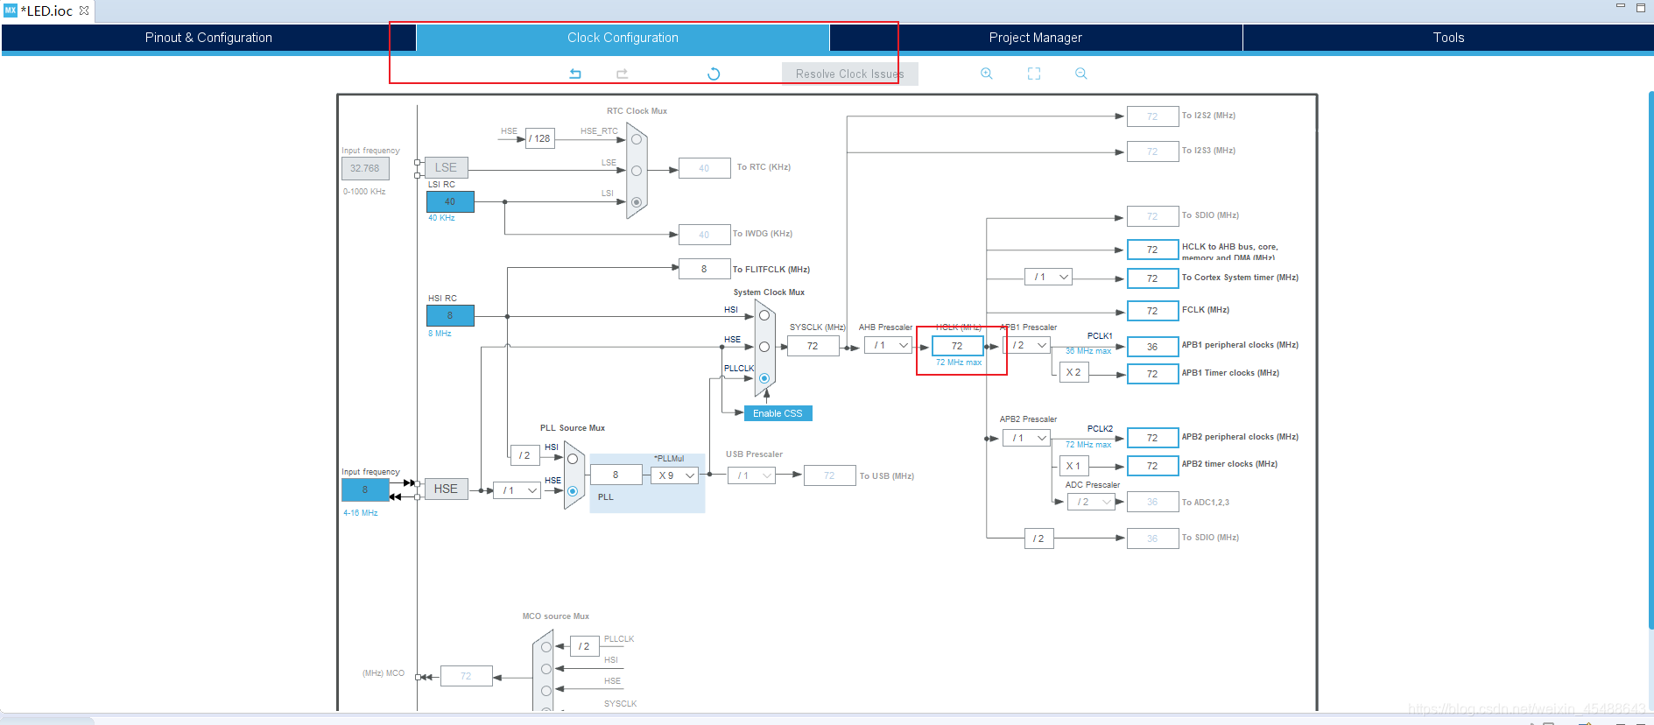Open the AHB Prescaler dropdown
Screen dimensions: 1654x725
[888, 346]
